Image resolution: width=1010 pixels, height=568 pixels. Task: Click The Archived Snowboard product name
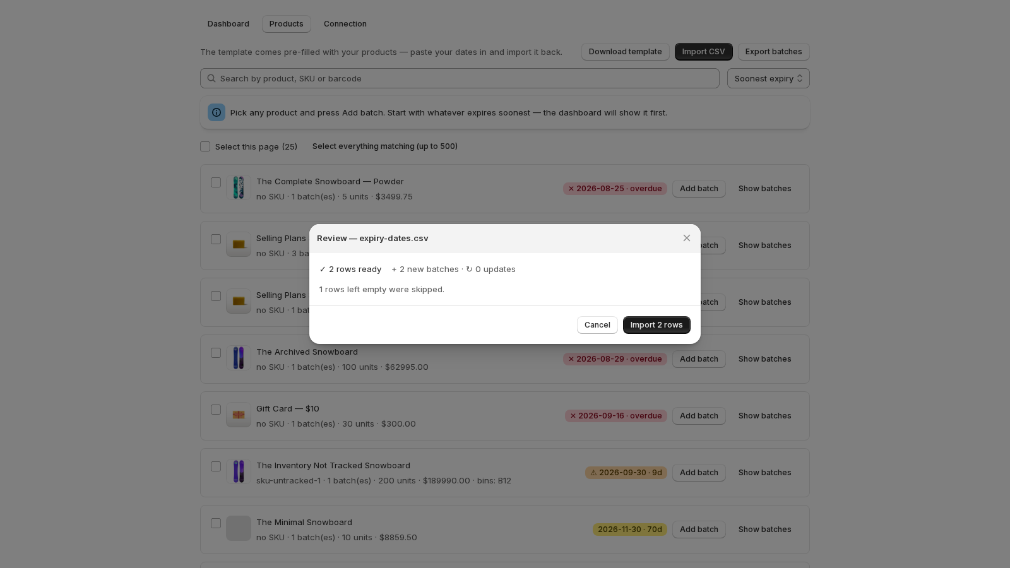point(307,352)
